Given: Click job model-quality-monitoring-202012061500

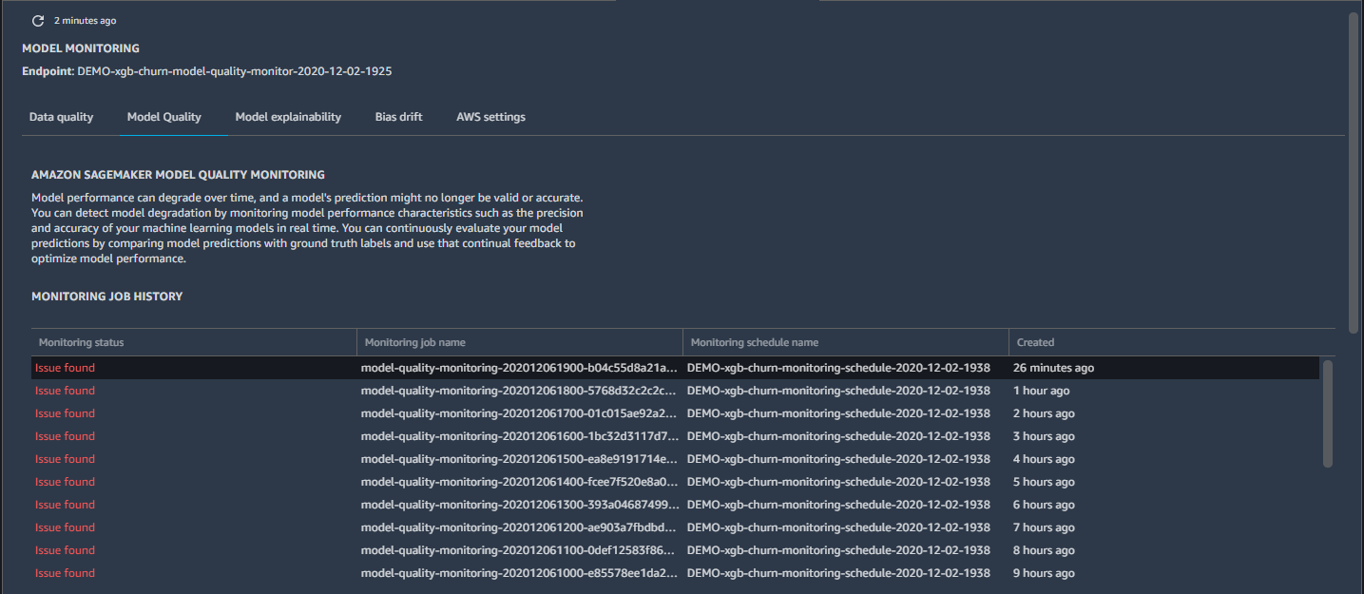Looking at the screenshot, I should pos(519,458).
